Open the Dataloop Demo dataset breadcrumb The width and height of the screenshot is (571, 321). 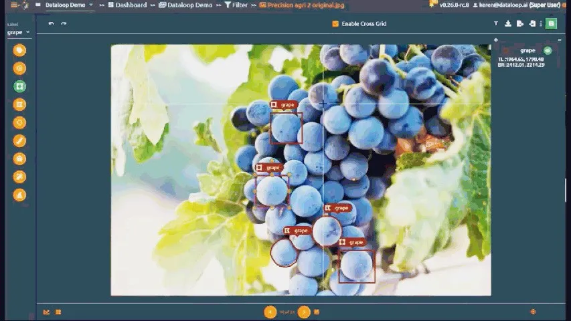coord(185,5)
